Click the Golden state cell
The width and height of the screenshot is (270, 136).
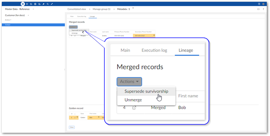83,118
